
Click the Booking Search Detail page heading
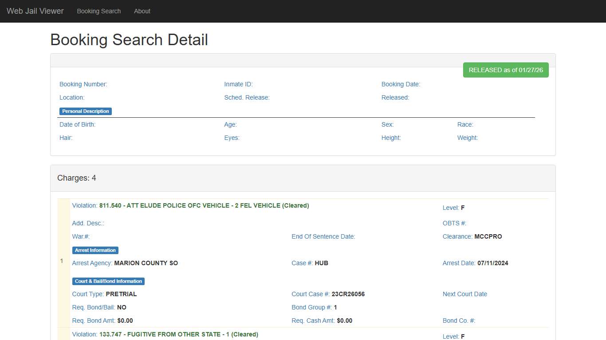click(129, 40)
